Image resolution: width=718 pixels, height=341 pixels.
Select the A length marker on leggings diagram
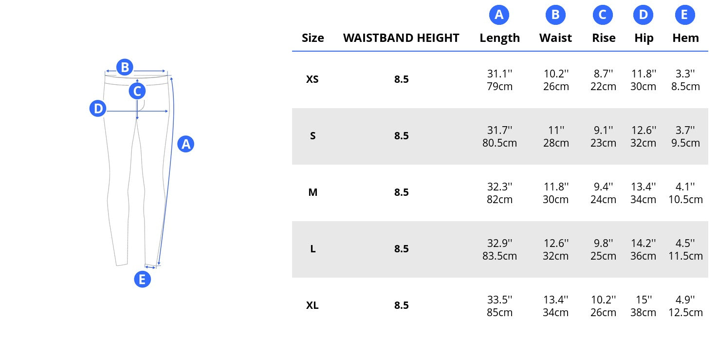(x=185, y=144)
